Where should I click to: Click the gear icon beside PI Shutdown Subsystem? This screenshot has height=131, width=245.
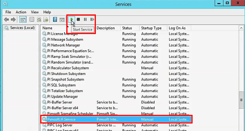pos(44,74)
